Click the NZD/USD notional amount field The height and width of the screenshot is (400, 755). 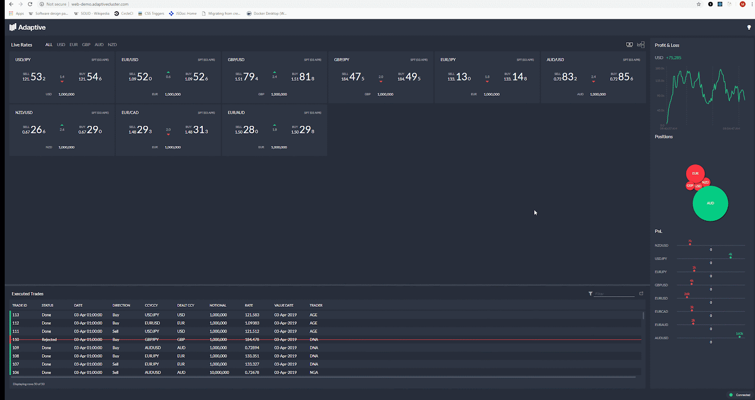[67, 147]
